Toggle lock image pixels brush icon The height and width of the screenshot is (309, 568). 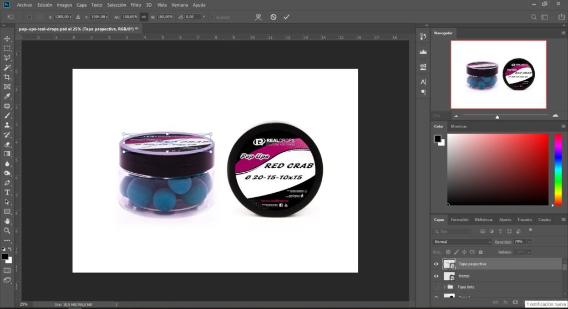456,252
